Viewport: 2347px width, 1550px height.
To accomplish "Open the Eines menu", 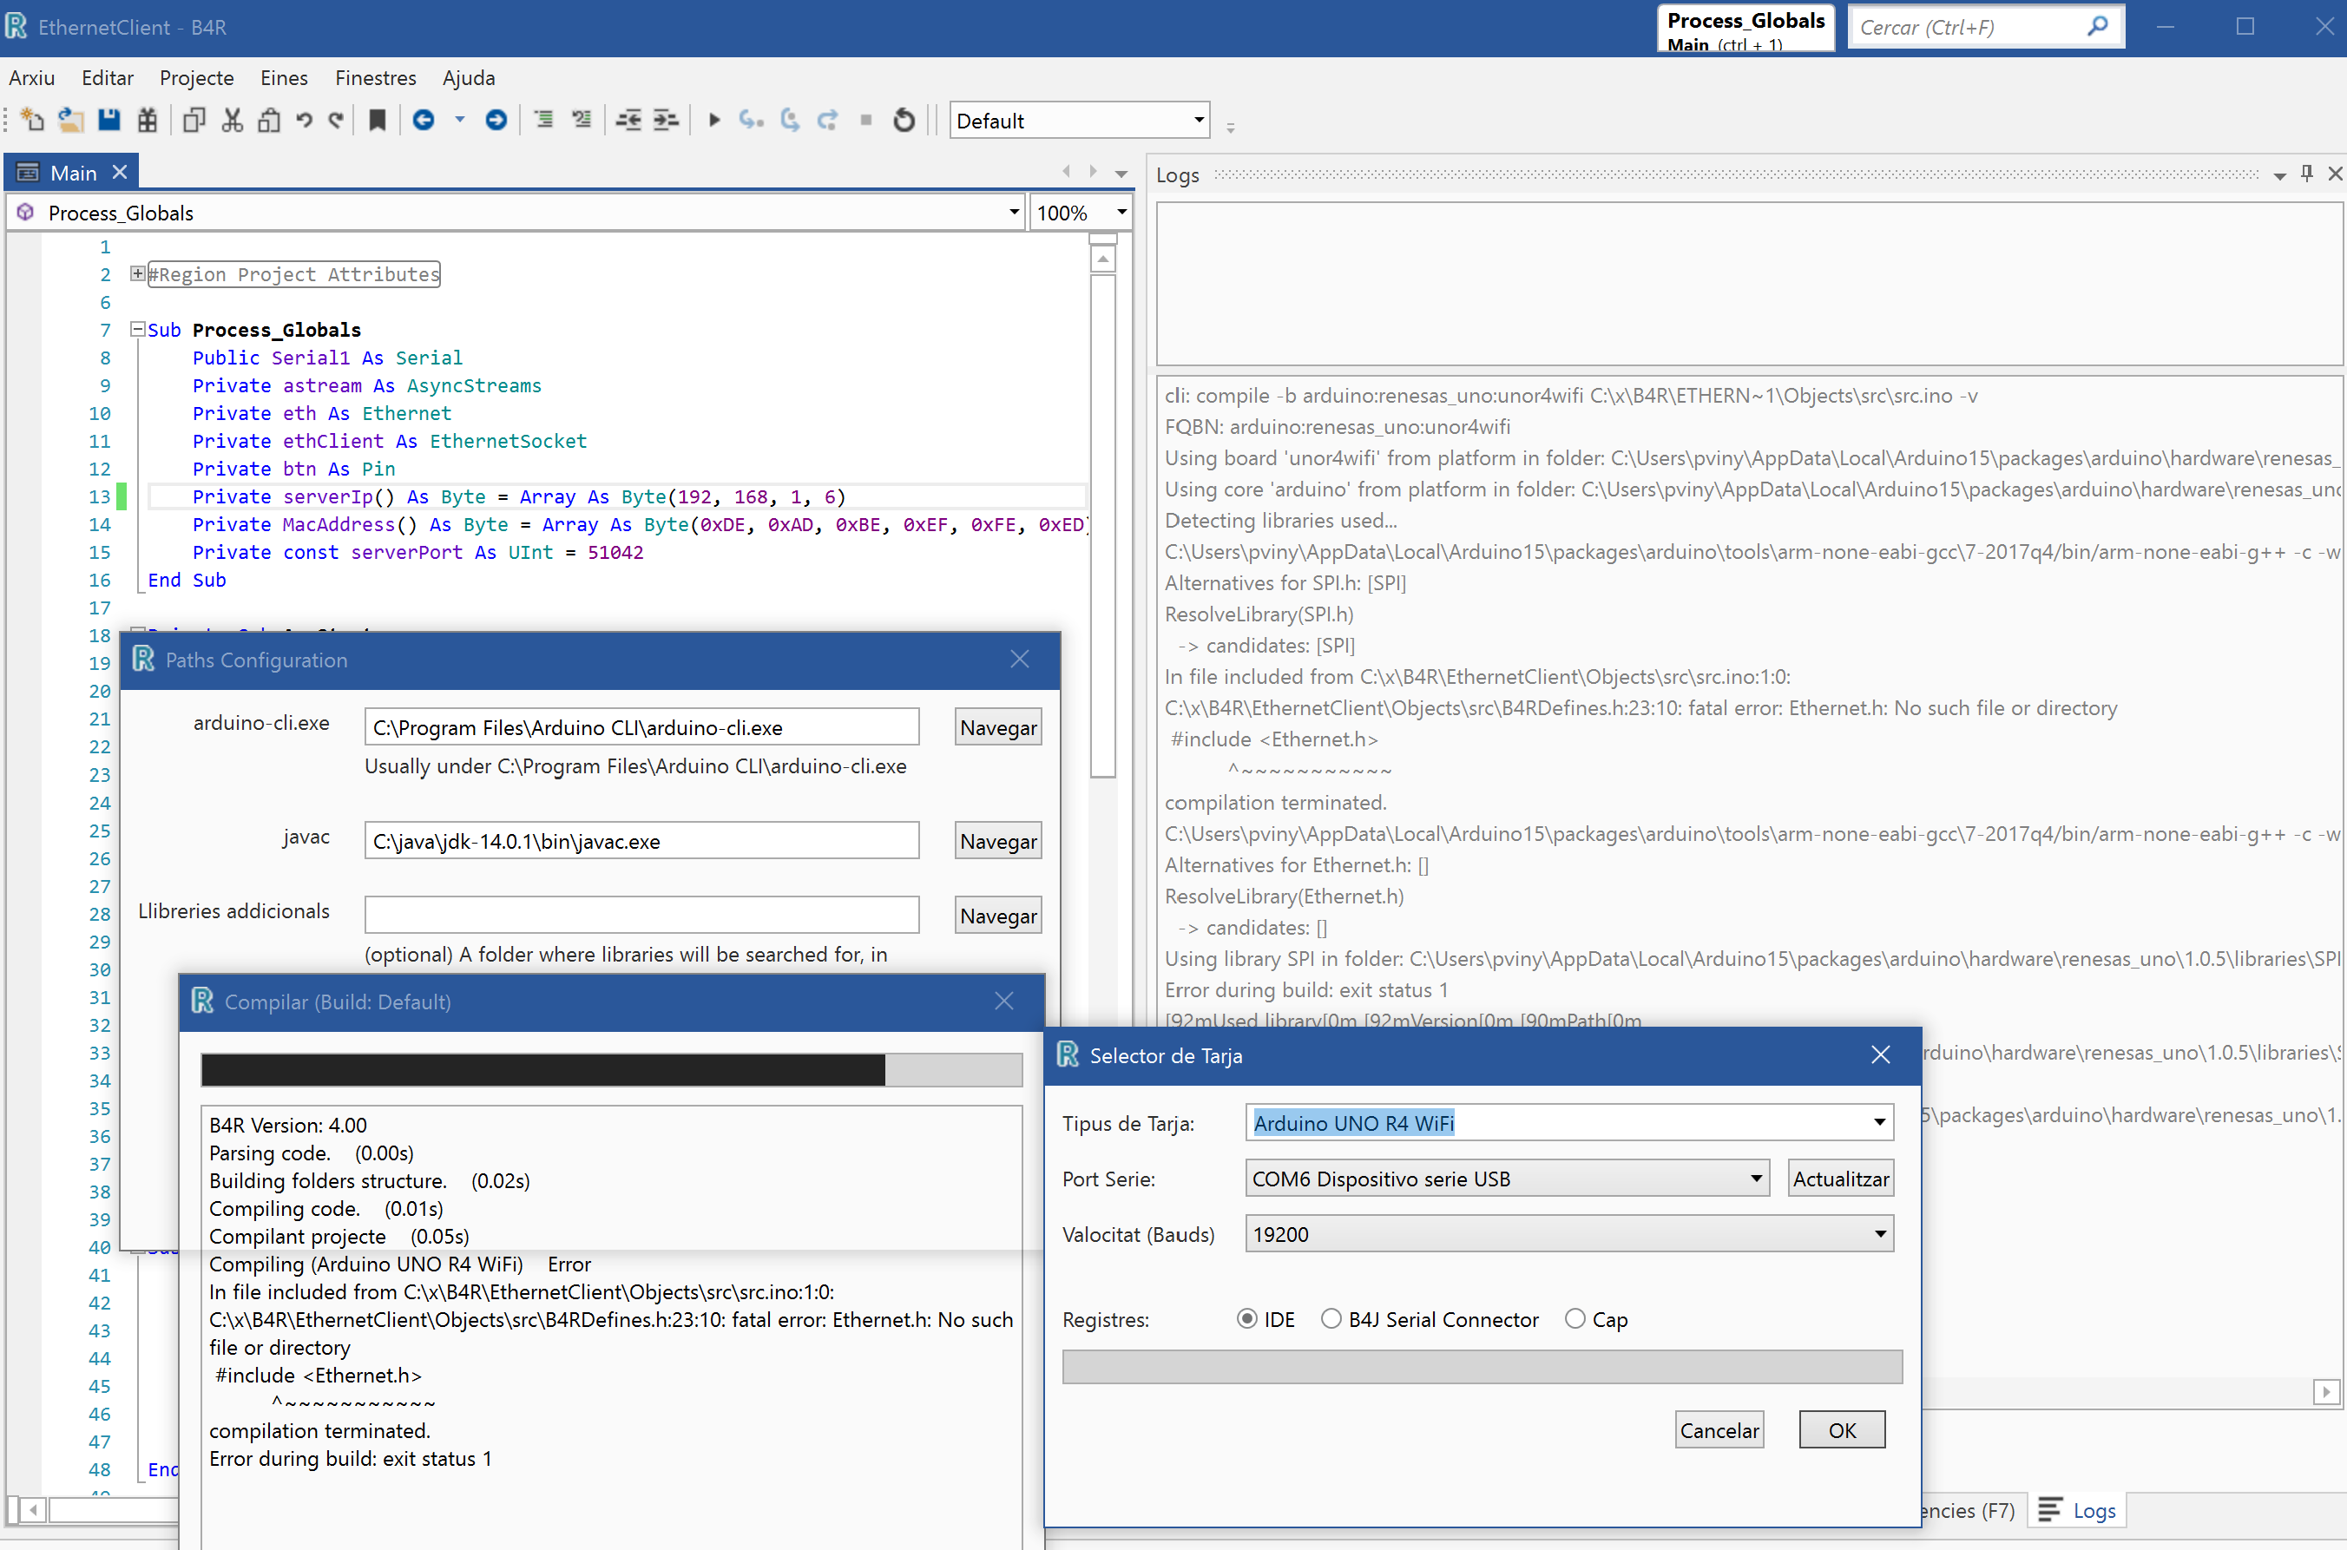I will click(x=284, y=78).
